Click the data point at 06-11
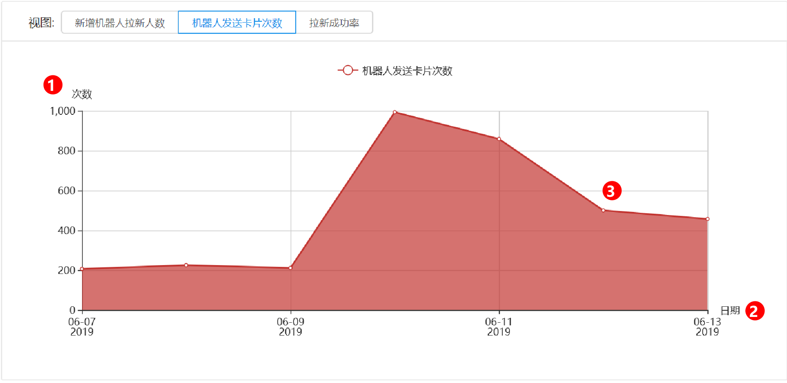Image resolution: width=787 pixels, height=383 pixels. pyautogui.click(x=499, y=139)
